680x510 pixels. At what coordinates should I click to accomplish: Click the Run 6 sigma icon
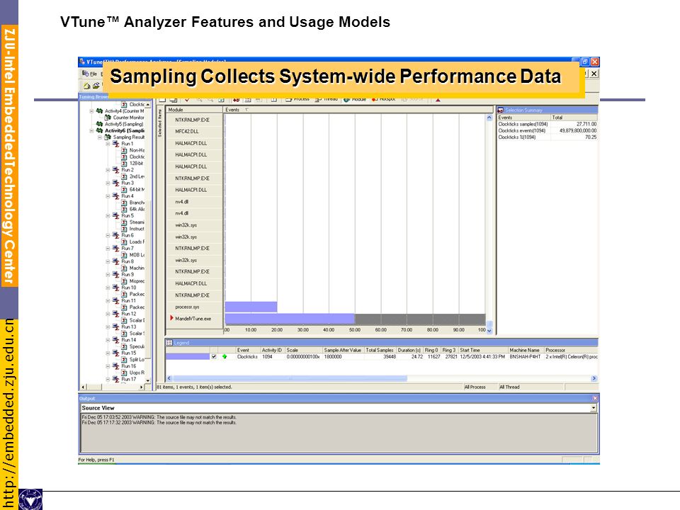point(115,235)
